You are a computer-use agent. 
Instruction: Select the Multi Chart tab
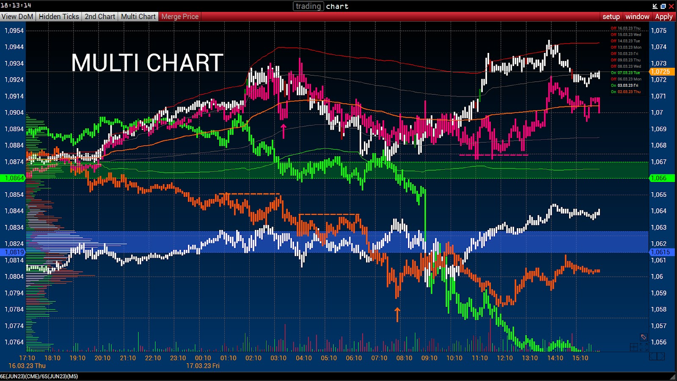pos(138,17)
